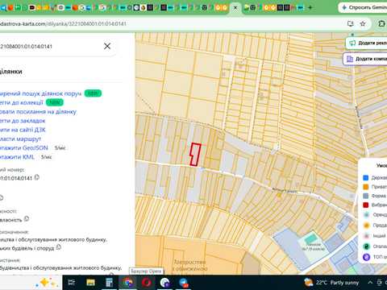Click the blue state-ownership legend swatch
The width and height of the screenshot is (387, 290).
tap(365, 178)
